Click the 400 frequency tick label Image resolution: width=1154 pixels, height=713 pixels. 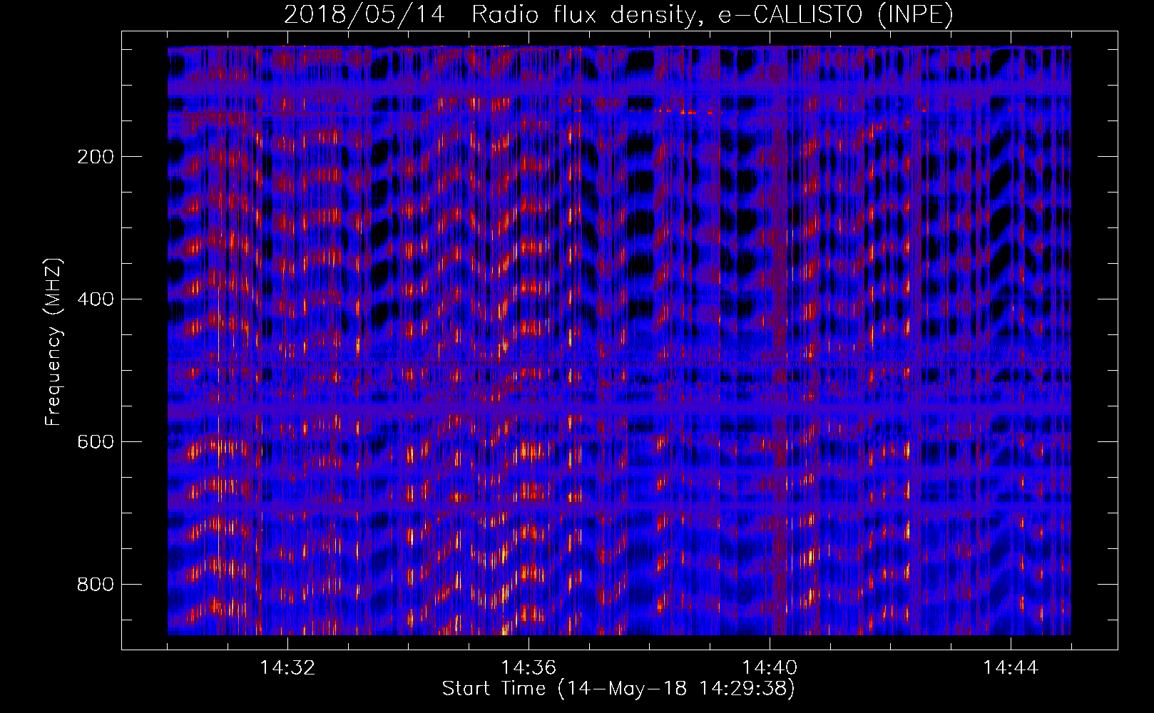pyautogui.click(x=95, y=299)
